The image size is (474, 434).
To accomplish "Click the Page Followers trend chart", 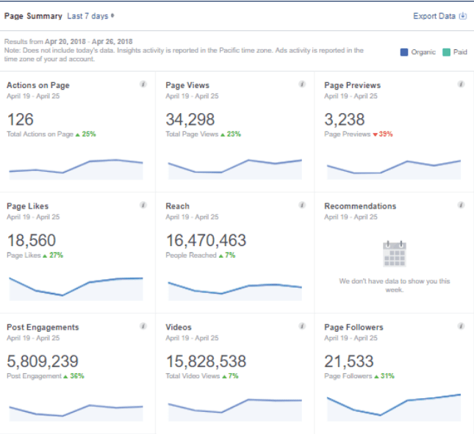I will (393, 405).
